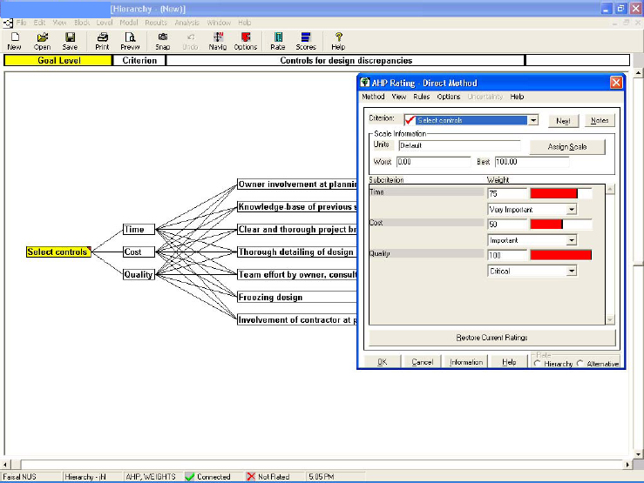Click the Assign Scale button
The width and height of the screenshot is (644, 483).
click(x=567, y=147)
